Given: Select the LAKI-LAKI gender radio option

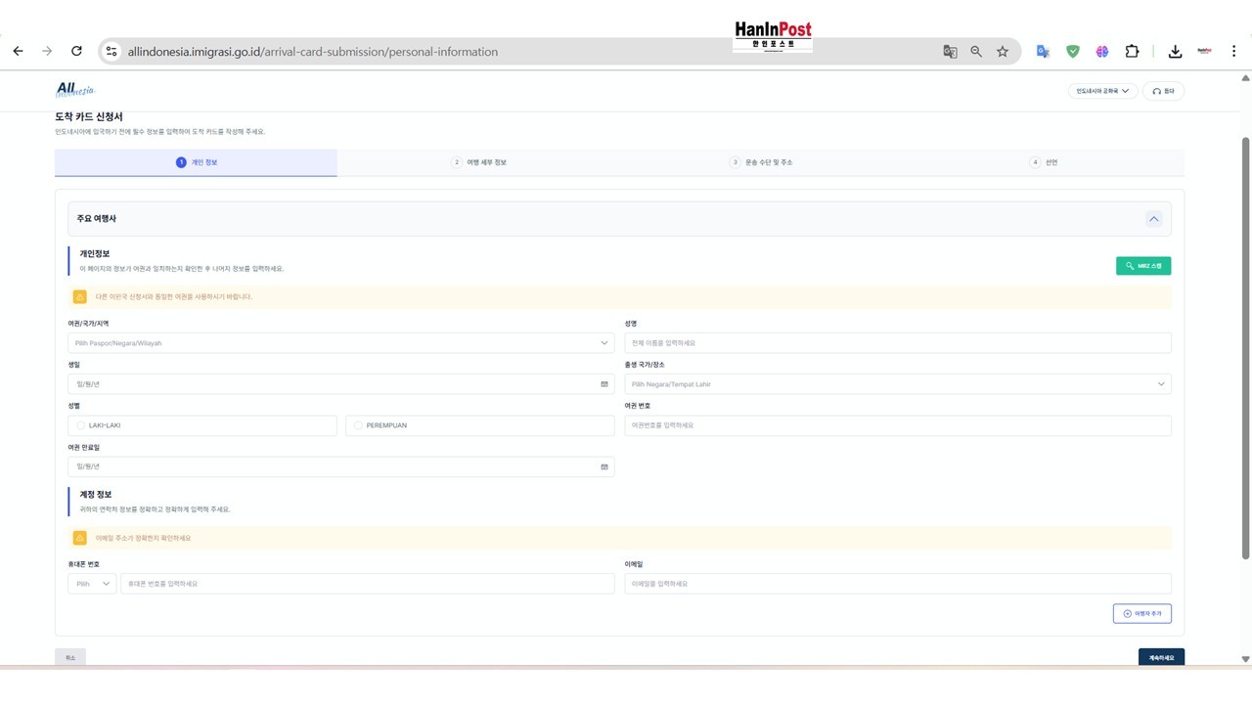Looking at the screenshot, I should (81, 425).
